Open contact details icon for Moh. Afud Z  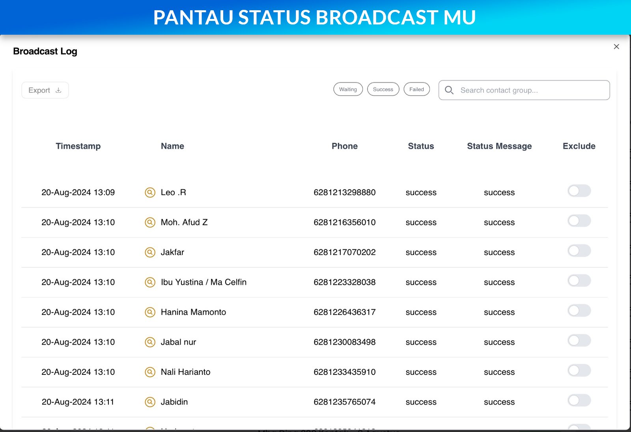(150, 223)
